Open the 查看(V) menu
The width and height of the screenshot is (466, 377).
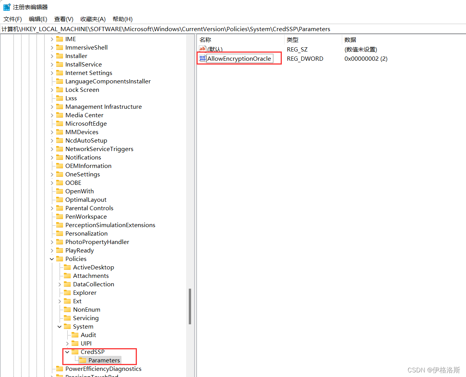[x=64, y=19]
